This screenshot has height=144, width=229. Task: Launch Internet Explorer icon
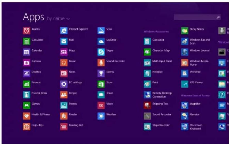(64, 31)
